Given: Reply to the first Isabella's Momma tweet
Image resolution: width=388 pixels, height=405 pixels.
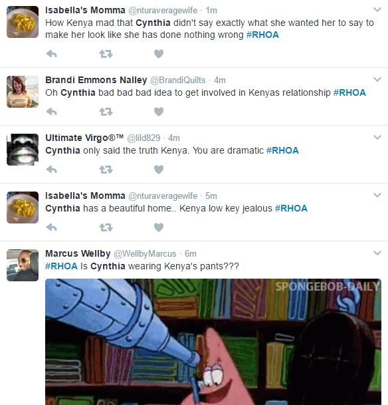Looking at the screenshot, I should [x=51, y=54].
